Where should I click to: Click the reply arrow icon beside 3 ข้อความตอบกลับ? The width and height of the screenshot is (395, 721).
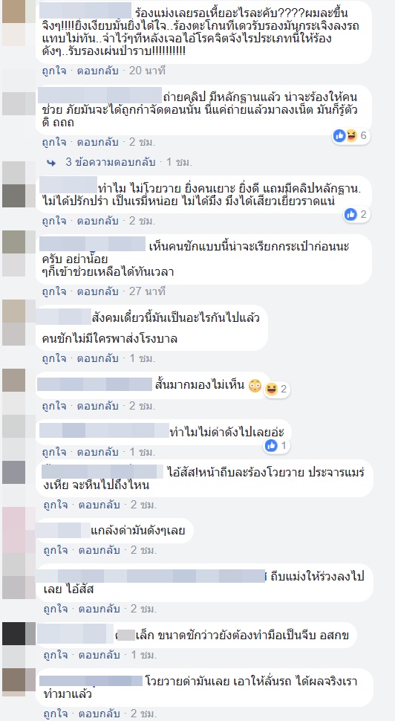(x=51, y=162)
